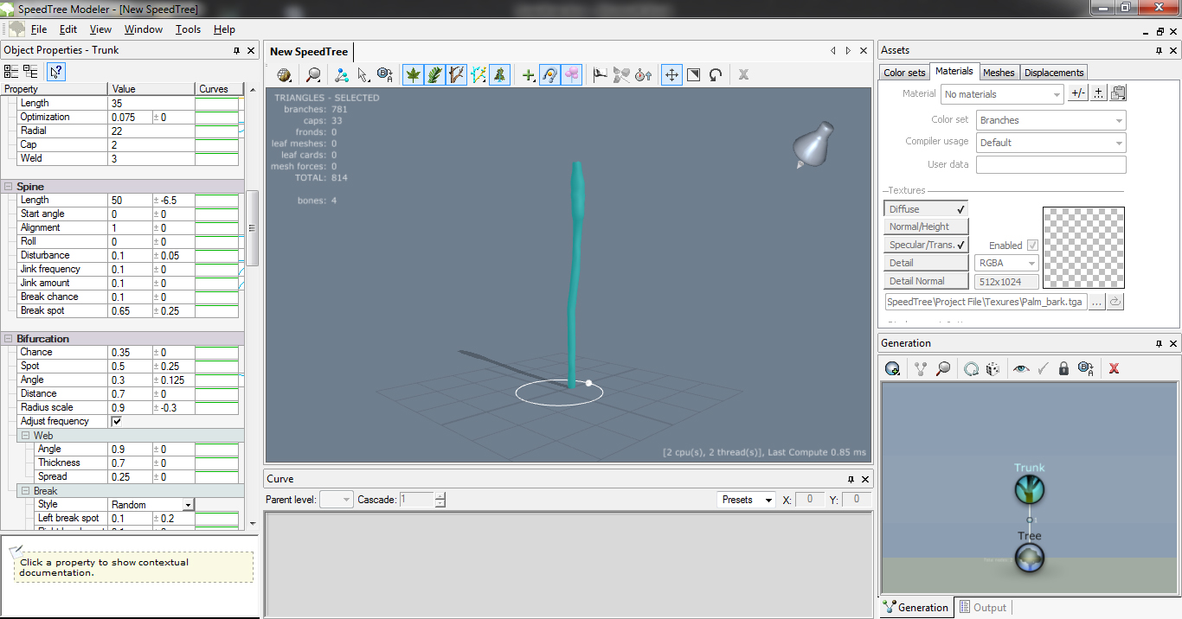The width and height of the screenshot is (1182, 619).
Task: Click the categorized view icon in Object Properties
Action: pos(11,71)
